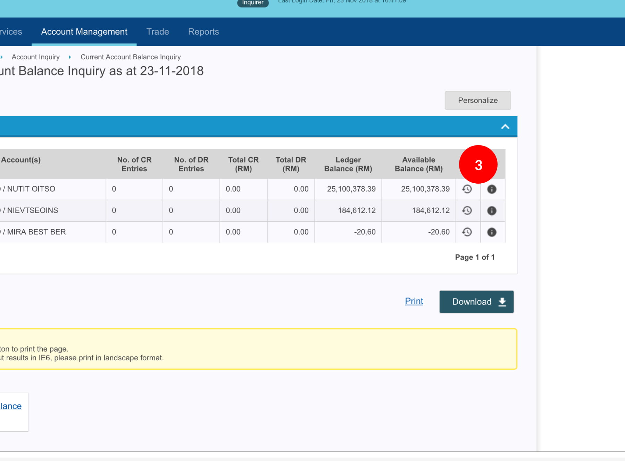Open the Trade tab
Viewport: 625px width, 461px height.
click(158, 32)
